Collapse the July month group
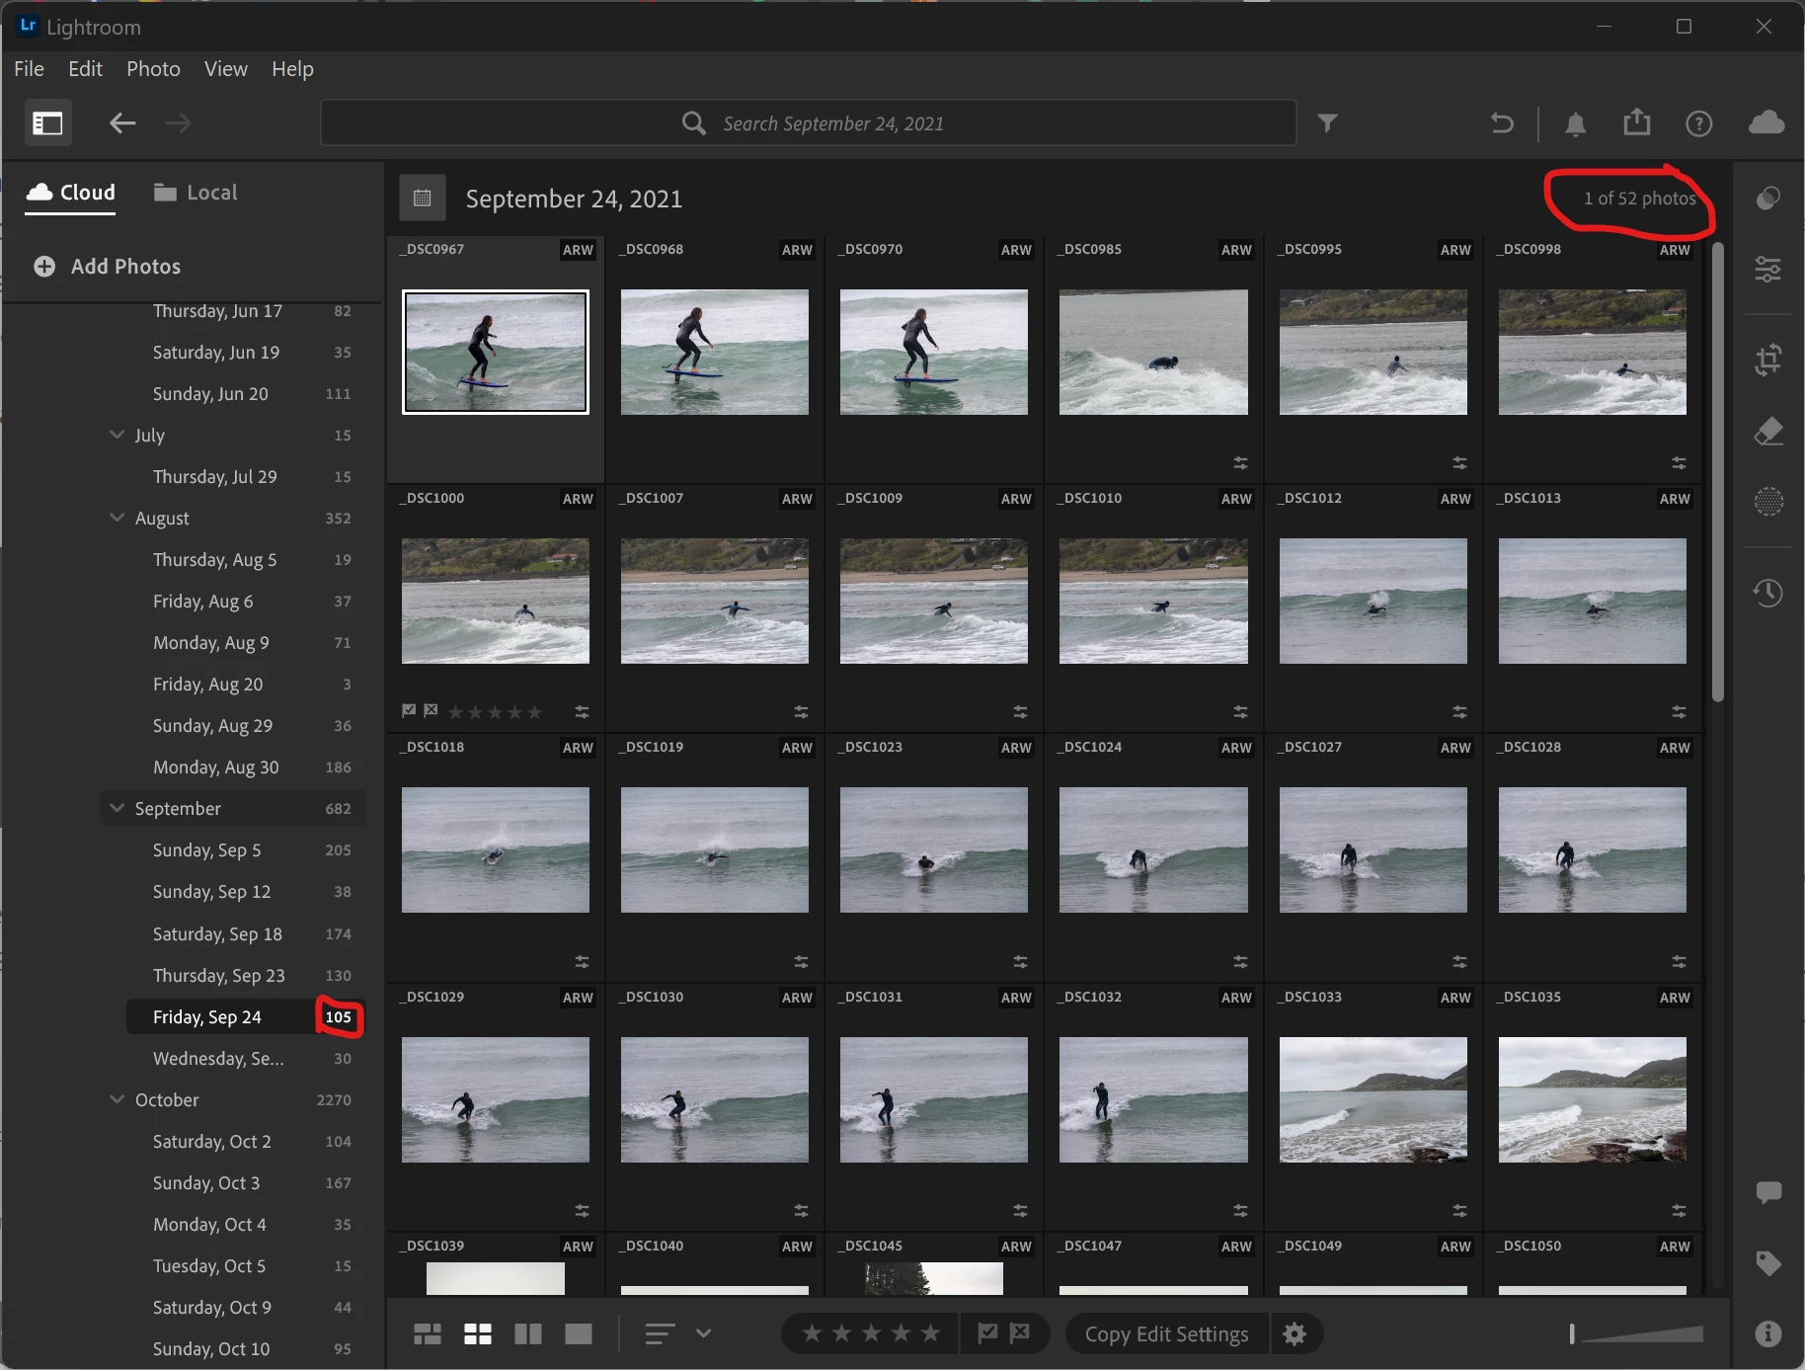 pos(118,435)
